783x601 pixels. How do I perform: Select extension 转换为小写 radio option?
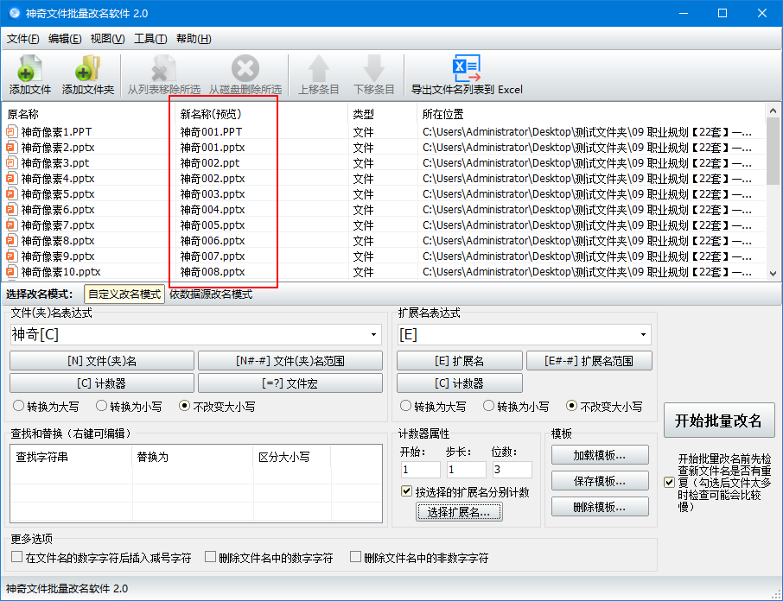[489, 406]
